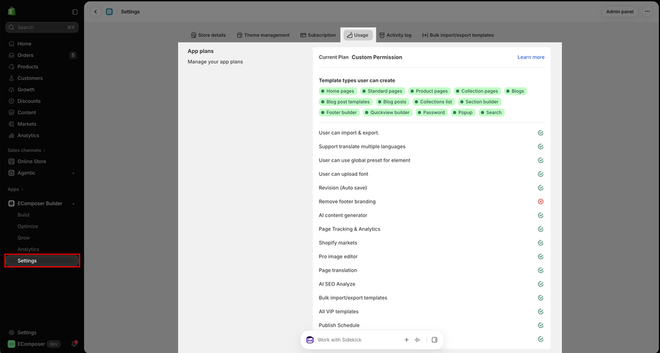Screen dimensions: 660x353
Task: Click the Shopify logo icon
Action: (12, 12)
